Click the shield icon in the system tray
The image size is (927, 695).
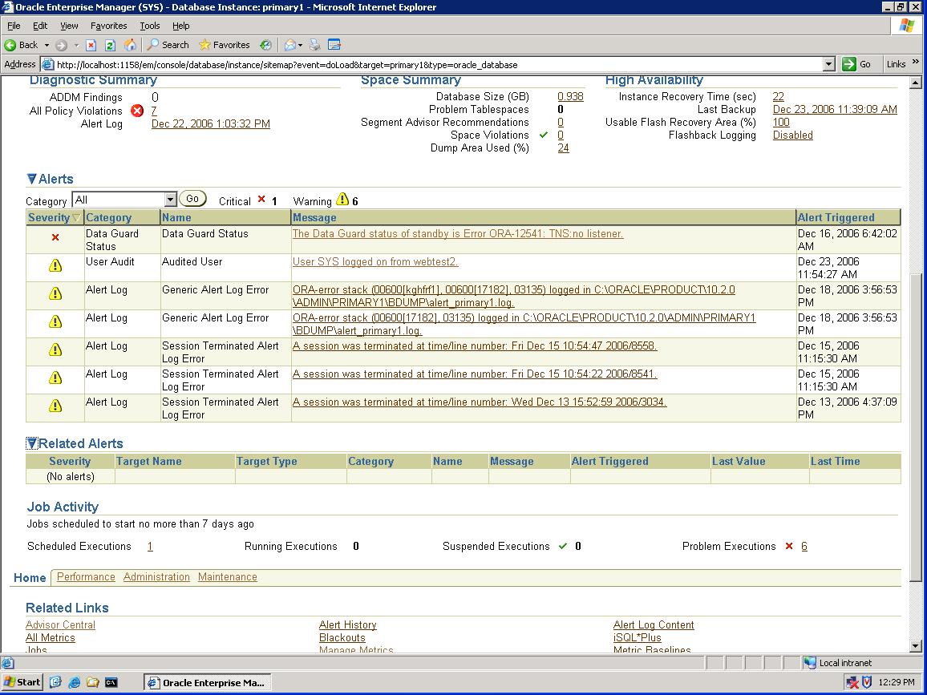[x=867, y=682]
